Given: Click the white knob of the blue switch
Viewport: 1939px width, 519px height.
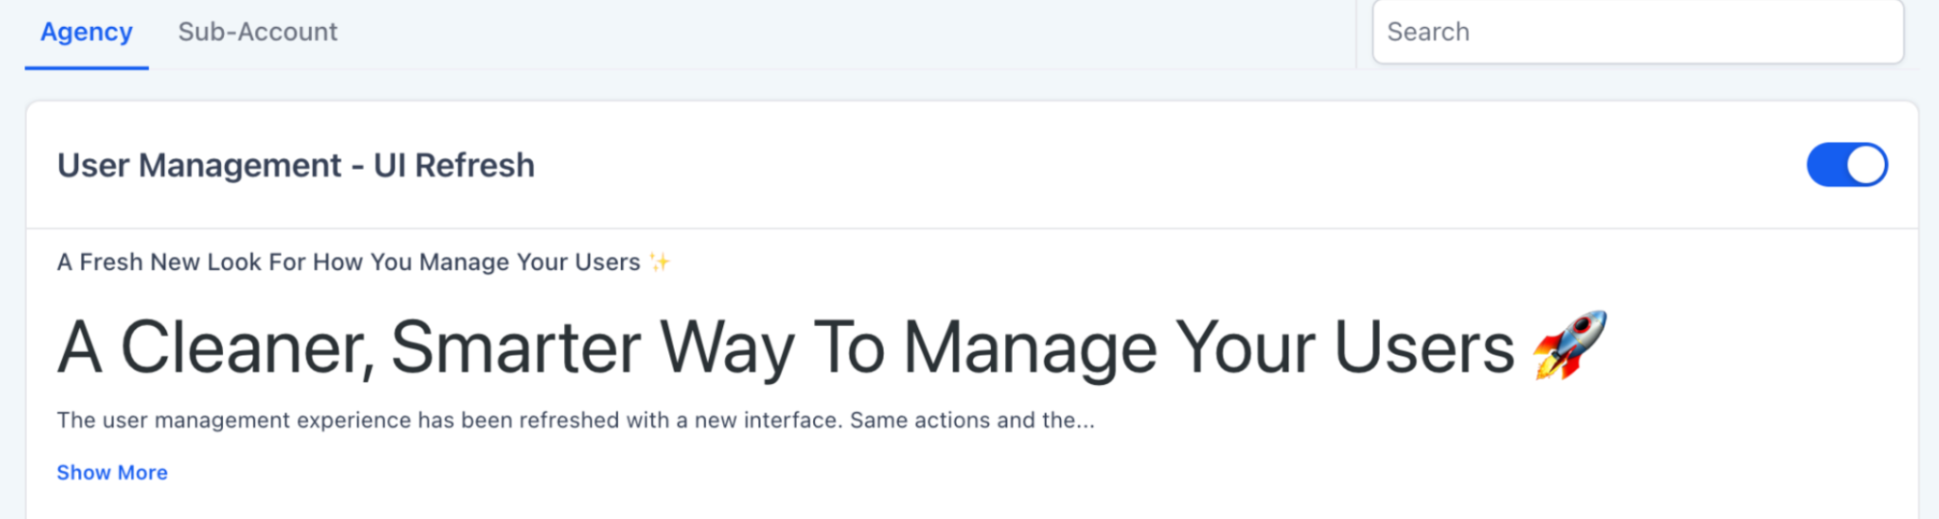Looking at the screenshot, I should 1867,165.
